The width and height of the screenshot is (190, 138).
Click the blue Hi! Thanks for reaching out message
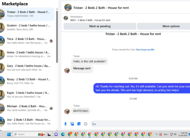point(142,88)
